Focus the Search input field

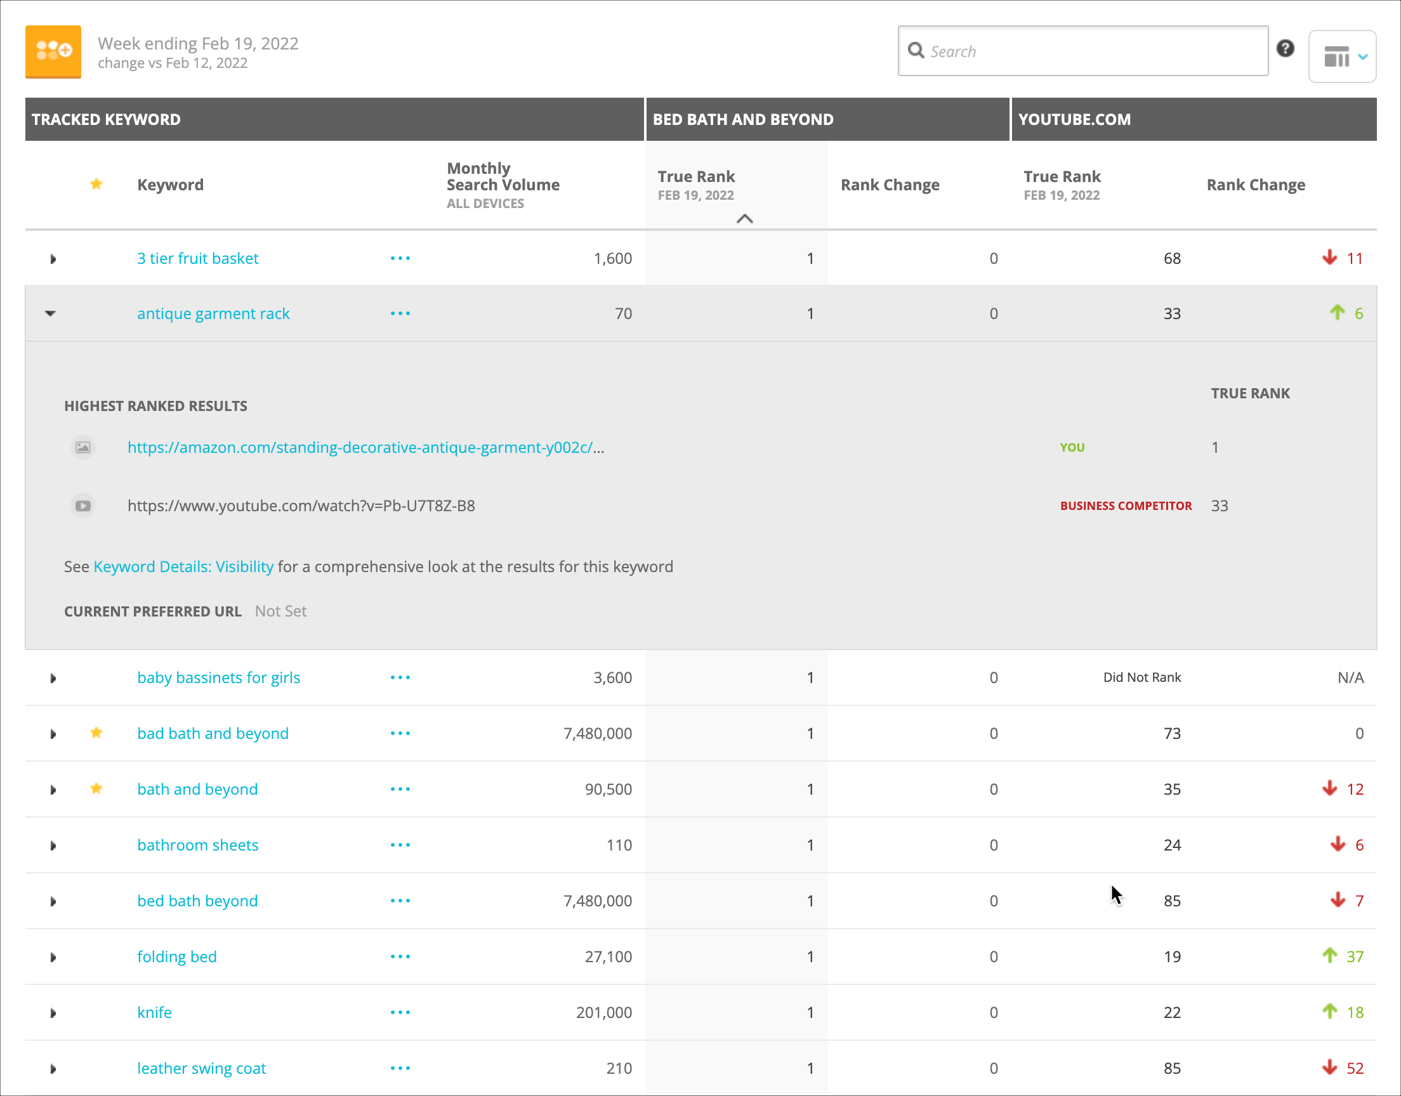[x=1082, y=51]
